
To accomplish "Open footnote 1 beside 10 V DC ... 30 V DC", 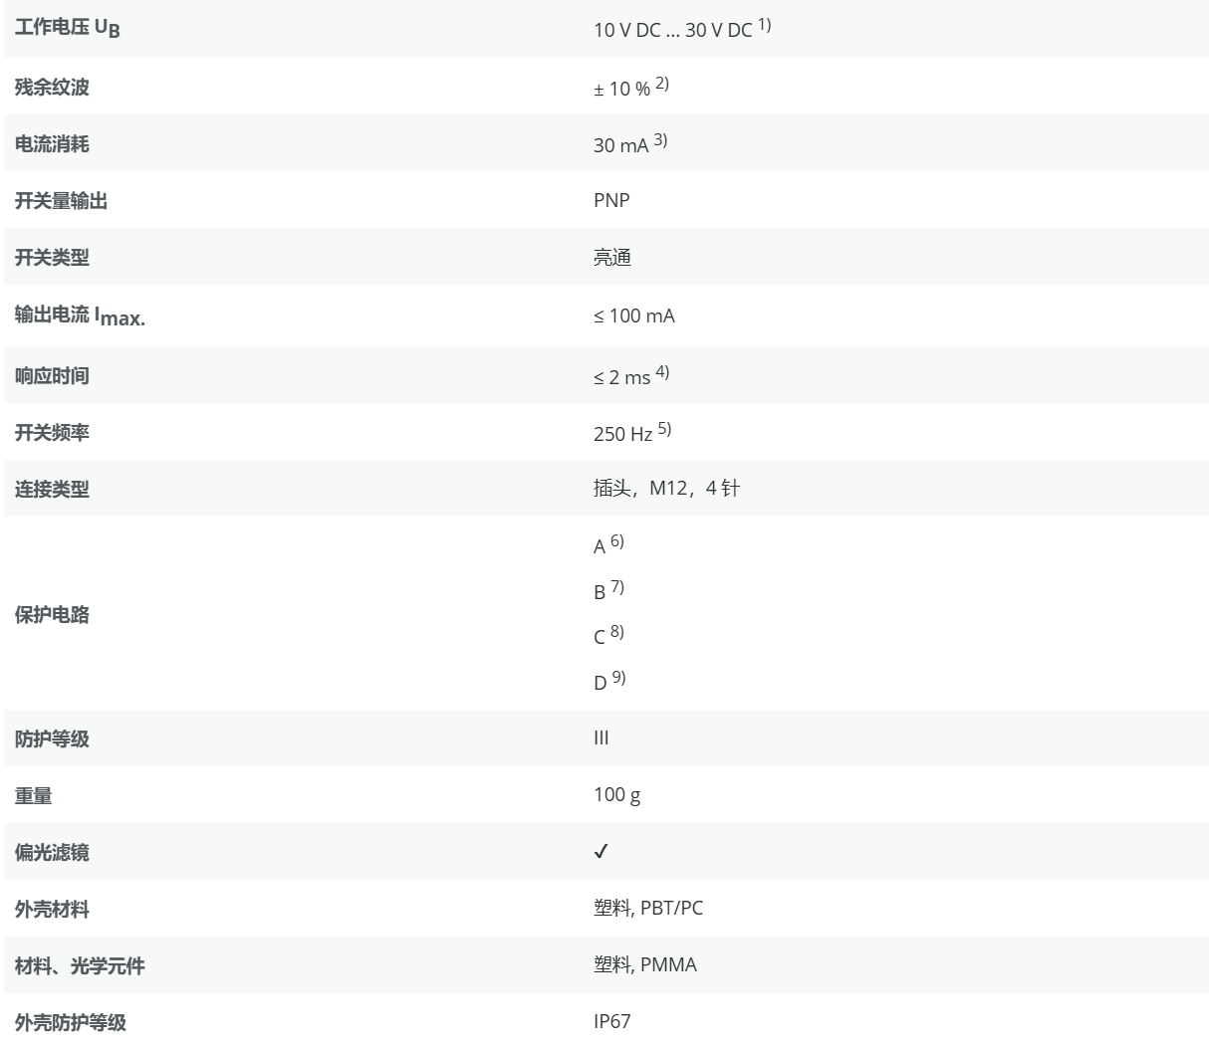I will 764,25.
